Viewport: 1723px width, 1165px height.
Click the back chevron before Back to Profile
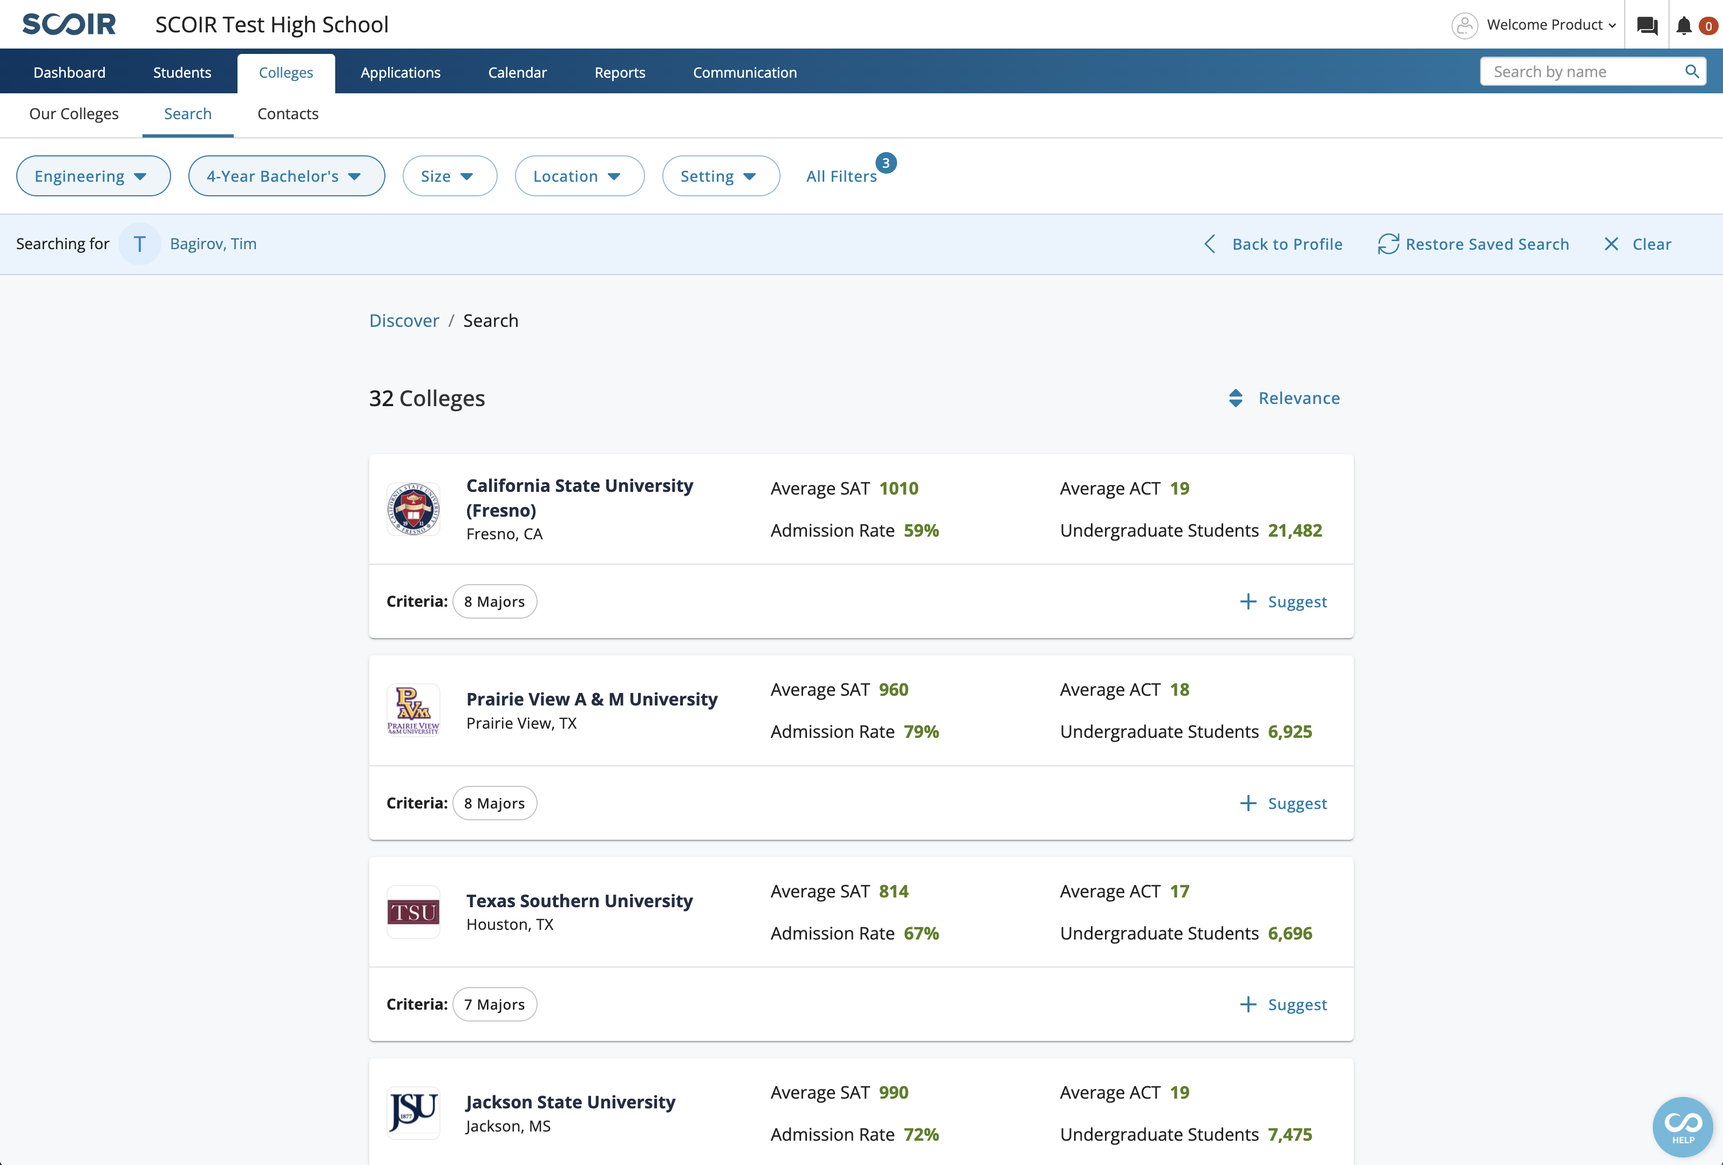tap(1209, 244)
